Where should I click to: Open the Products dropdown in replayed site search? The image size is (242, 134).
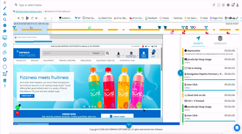click(x=98, y=53)
